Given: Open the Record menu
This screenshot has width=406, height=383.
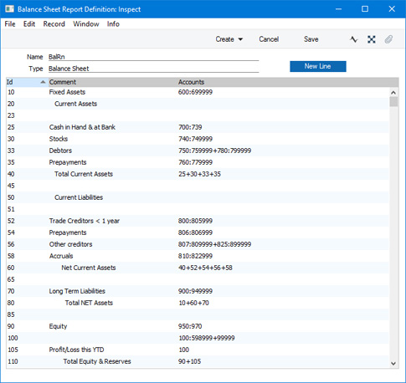Looking at the screenshot, I should click(x=54, y=24).
